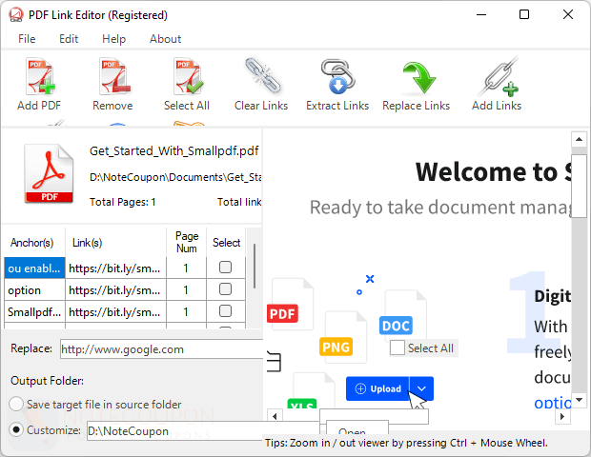Choose the Customize output folder radio
This screenshot has width=591, height=457.
tap(16, 429)
